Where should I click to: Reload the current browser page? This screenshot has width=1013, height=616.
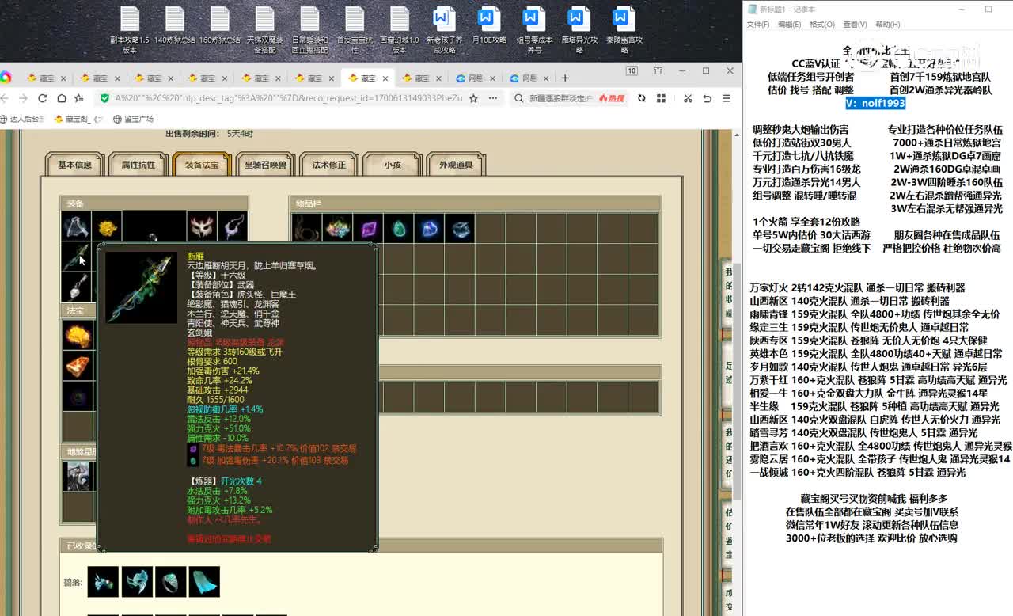(x=42, y=98)
